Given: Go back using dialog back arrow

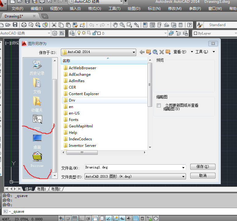Looking at the screenshot, I should point(142,52).
